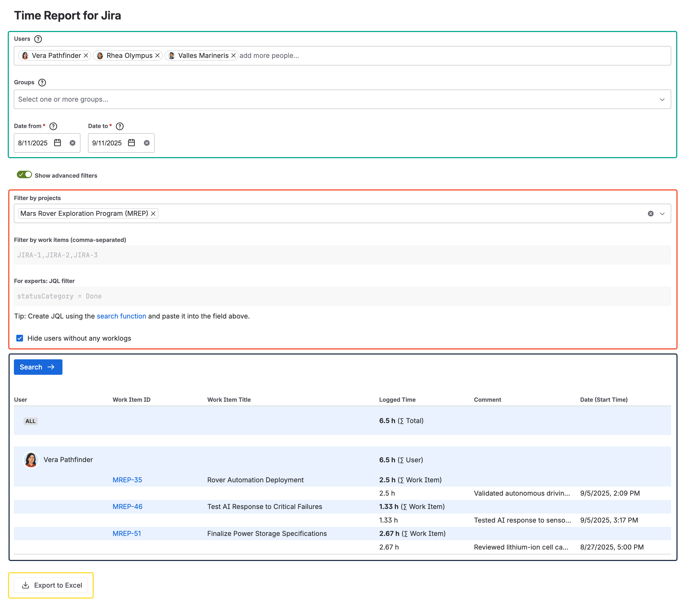Open calendar picker for Date from
The image size is (685, 605).
pos(58,143)
